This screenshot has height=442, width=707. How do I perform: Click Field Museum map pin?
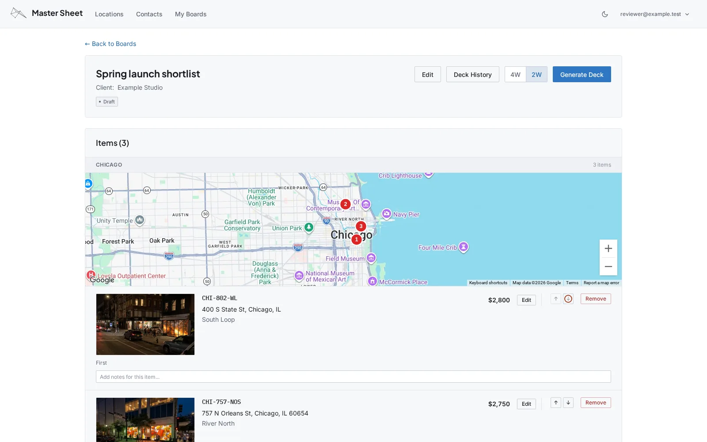371,258
